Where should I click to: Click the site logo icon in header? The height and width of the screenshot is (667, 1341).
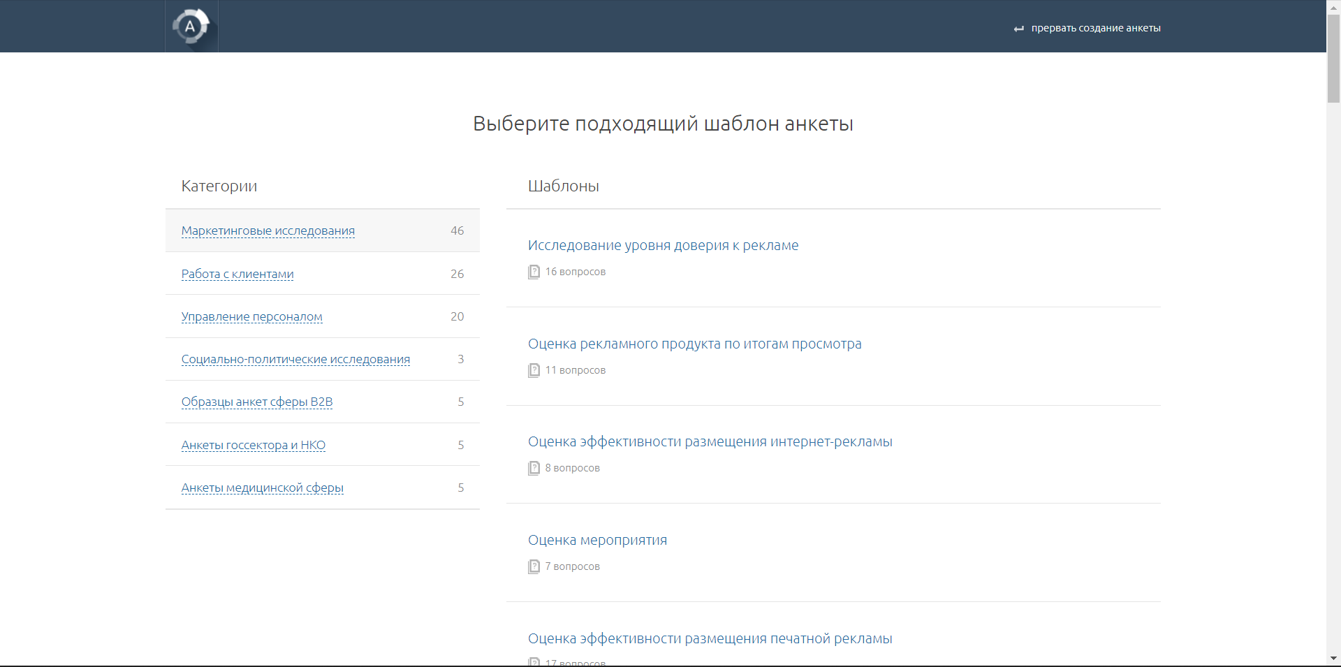191,27
